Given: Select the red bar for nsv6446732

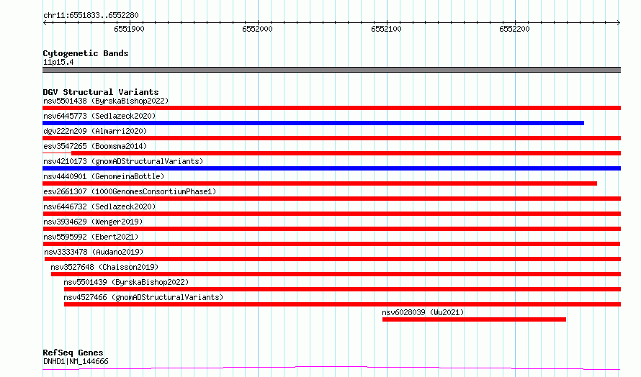Looking at the screenshot, I should (331, 214).
